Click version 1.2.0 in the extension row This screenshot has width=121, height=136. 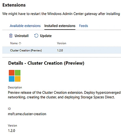[60, 50]
